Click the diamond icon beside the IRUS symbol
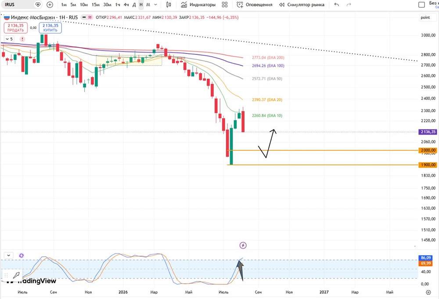The height and width of the screenshot is (299, 439). 38,4
